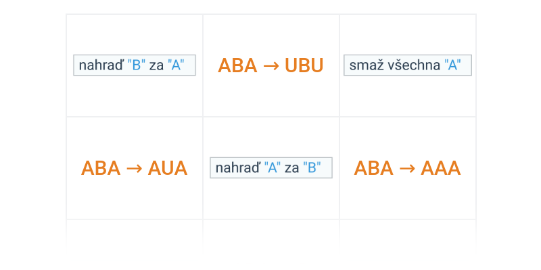
Task: Click the orange result text 'AUA'
Action: (x=168, y=168)
